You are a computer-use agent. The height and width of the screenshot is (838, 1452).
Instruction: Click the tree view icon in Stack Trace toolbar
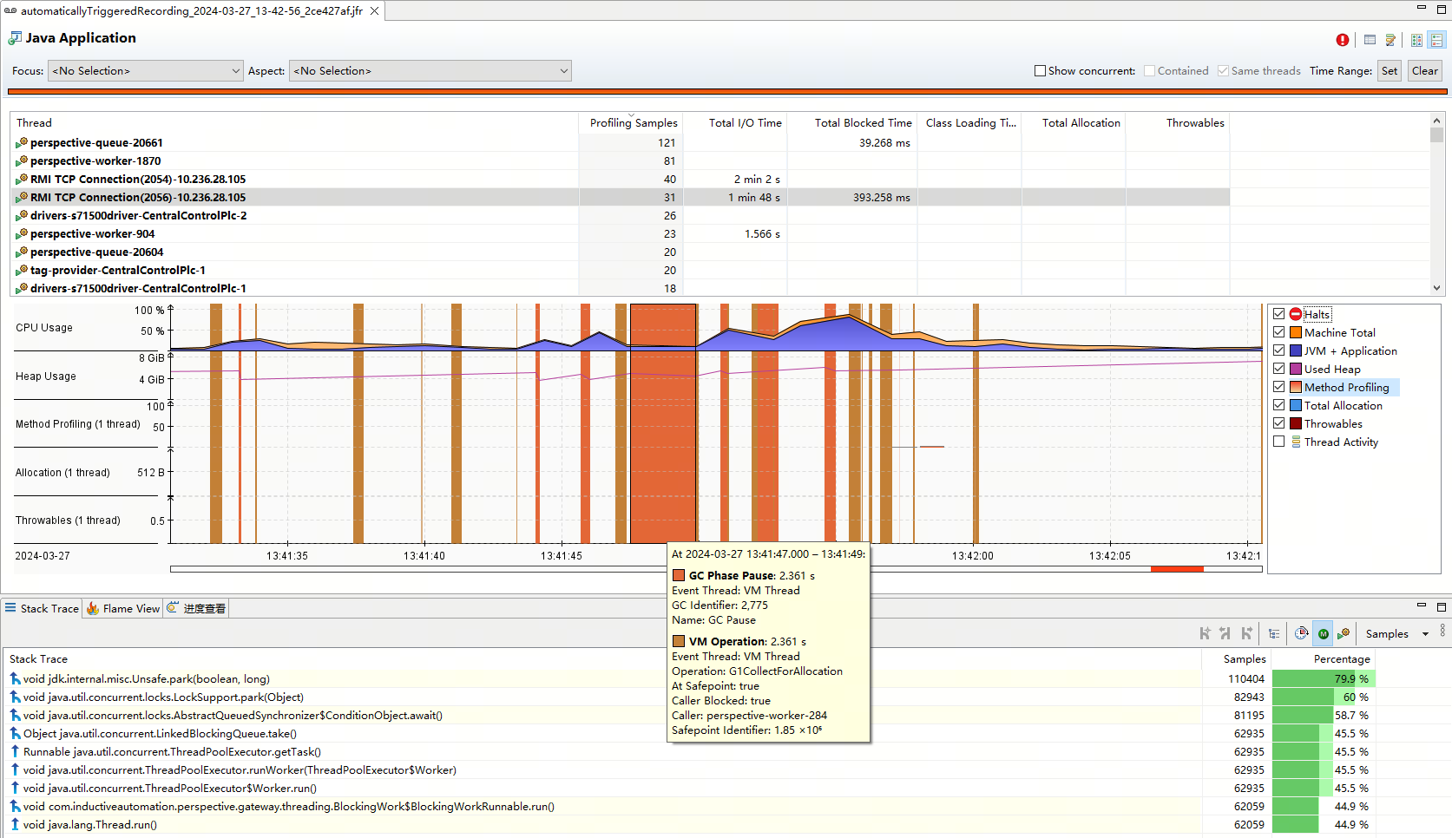pyautogui.click(x=1274, y=634)
